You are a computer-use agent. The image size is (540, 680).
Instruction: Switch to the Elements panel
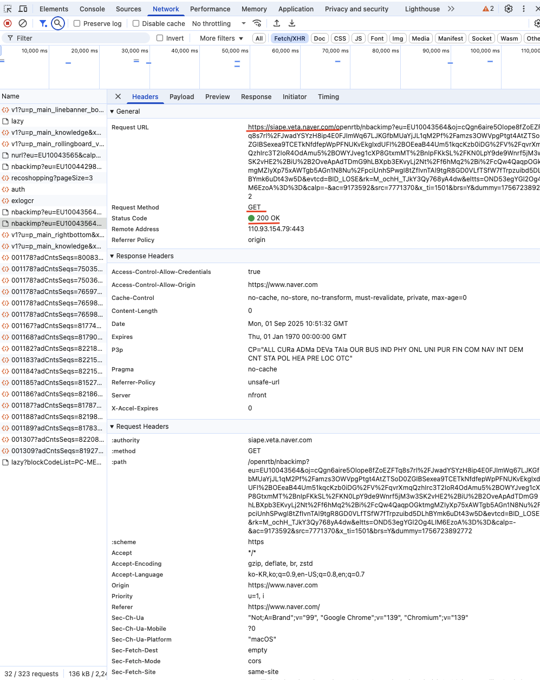coord(54,9)
